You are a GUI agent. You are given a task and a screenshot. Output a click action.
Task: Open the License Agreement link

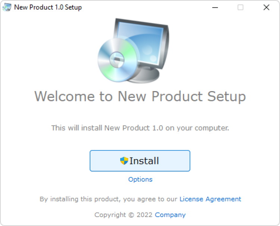point(210,199)
